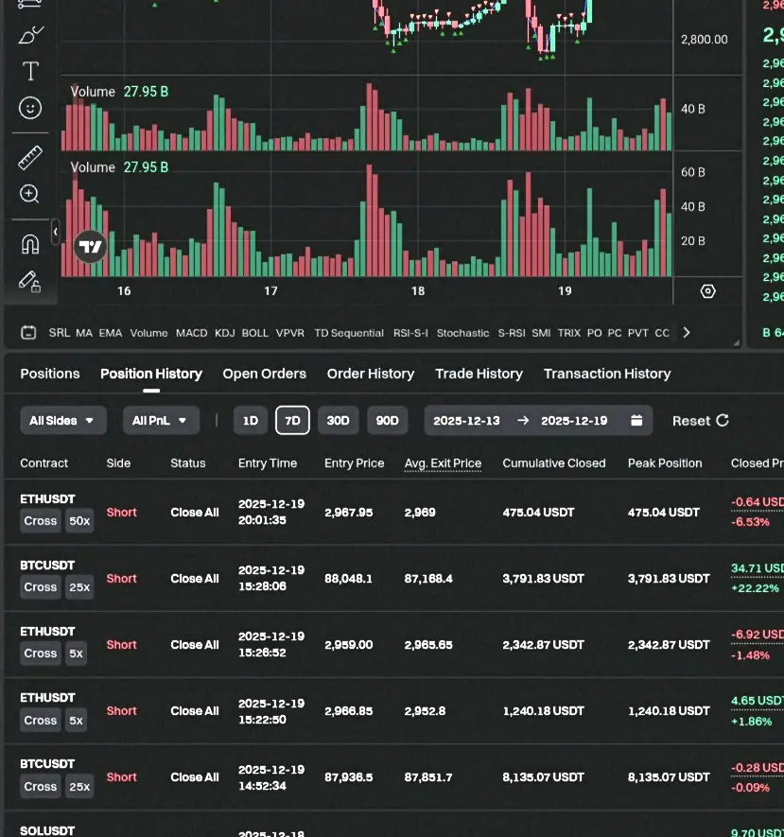Click the 2,800.00 price axis label
784x837 pixels.
(704, 40)
